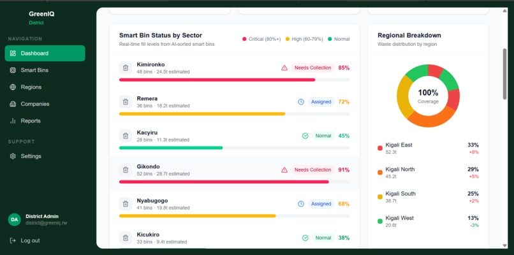Viewport: 514px width, 255px height.
Task: Click the Gikondo trash bin icon
Action: (126, 170)
